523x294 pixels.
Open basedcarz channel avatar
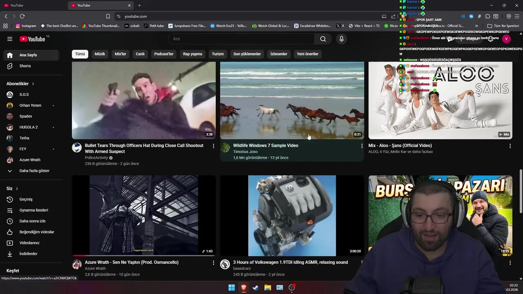coord(225,264)
